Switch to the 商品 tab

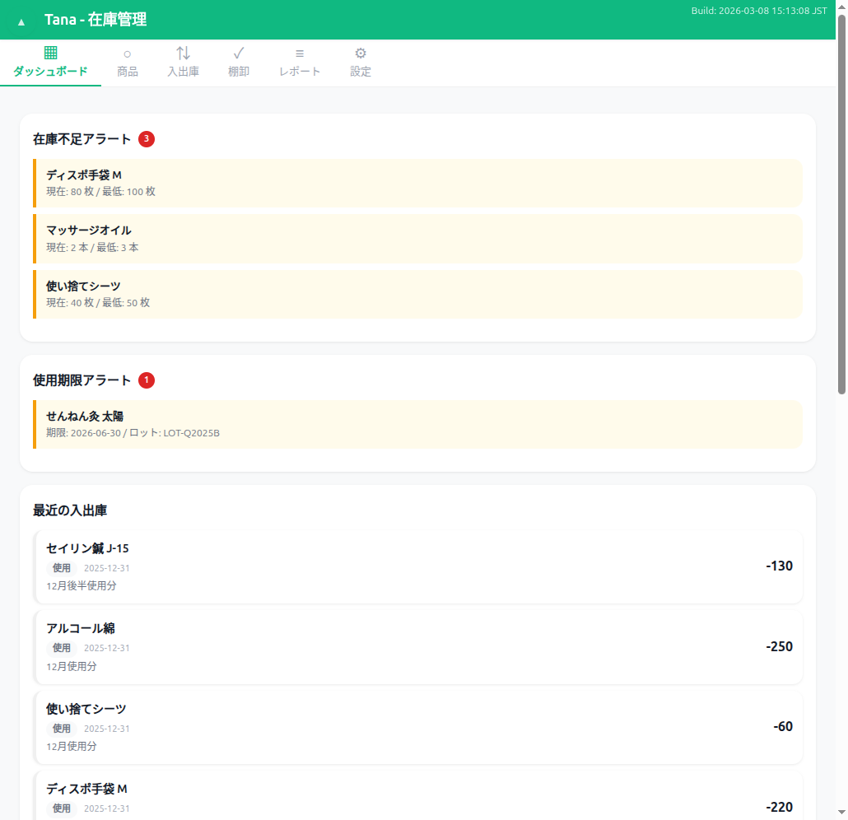(x=128, y=63)
